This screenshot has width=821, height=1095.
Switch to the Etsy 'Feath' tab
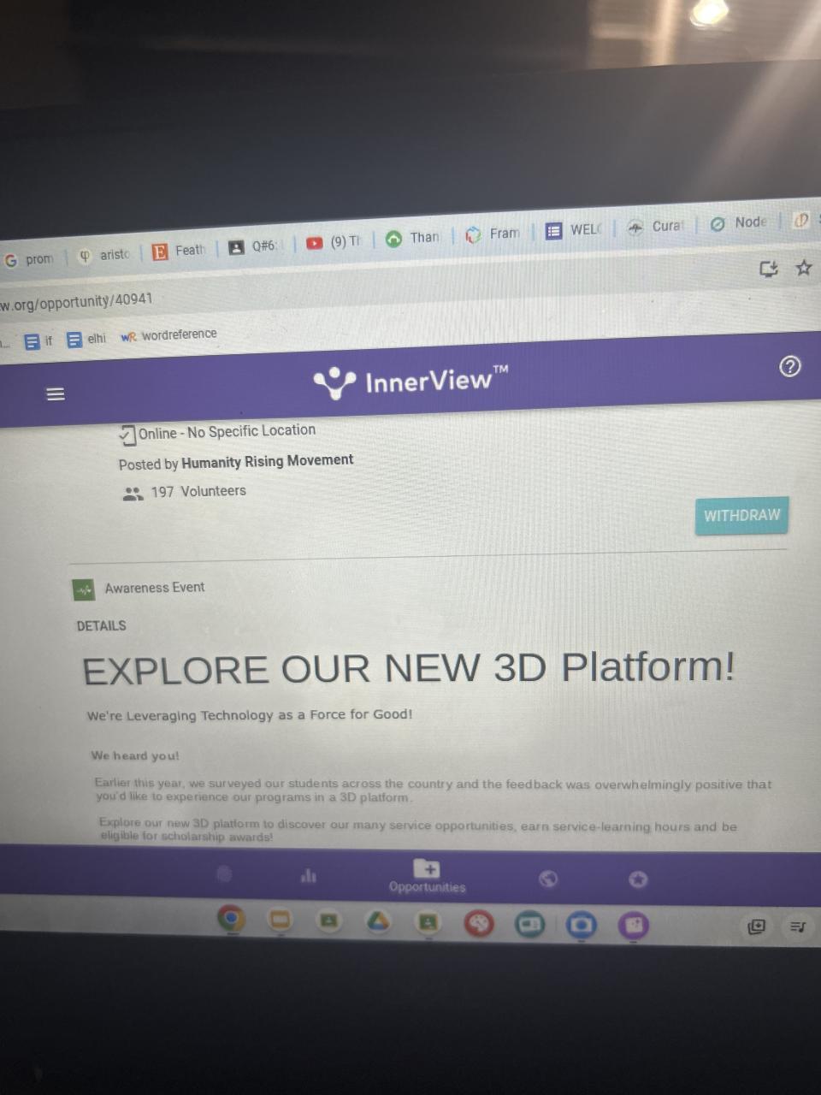179,251
